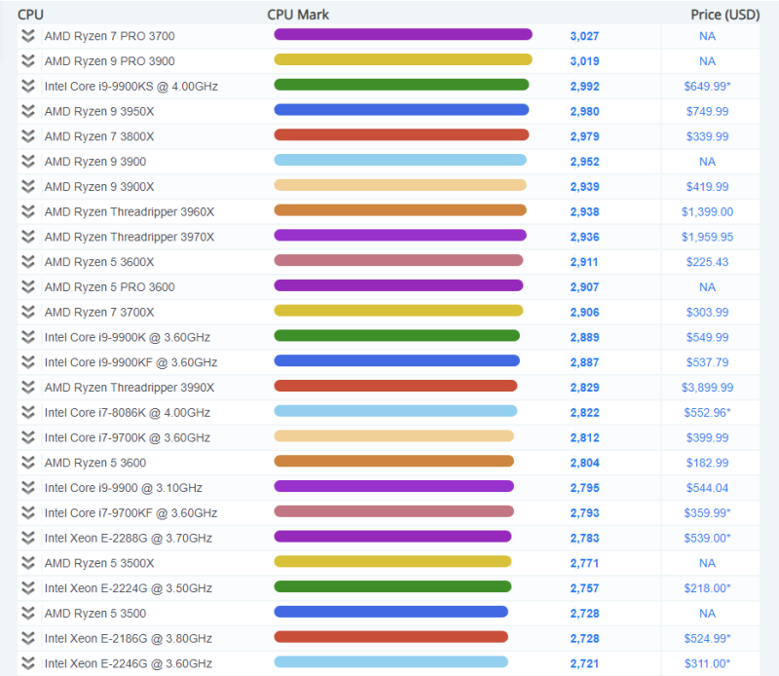Viewport: 779px width, 676px height.
Task: Open the AMD Ryzen 5 3600 link
Action: tap(95, 464)
